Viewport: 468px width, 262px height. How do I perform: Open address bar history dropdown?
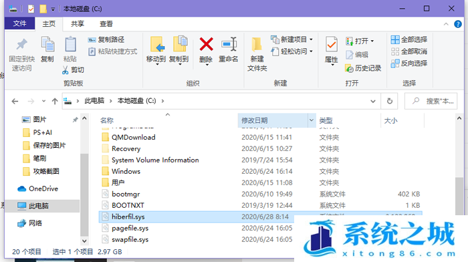pos(373,101)
